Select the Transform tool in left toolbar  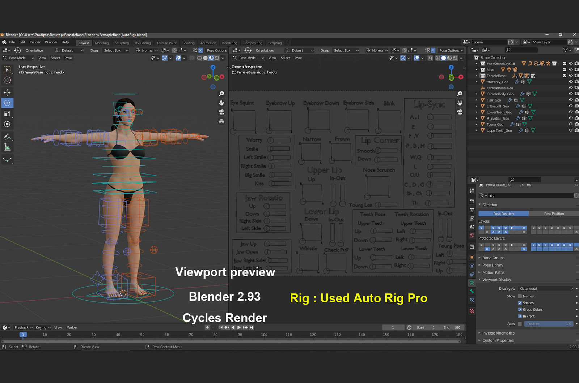click(7, 124)
